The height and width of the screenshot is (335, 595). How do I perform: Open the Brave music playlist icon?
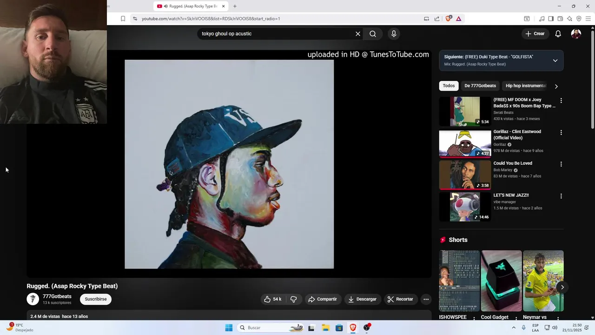click(542, 19)
